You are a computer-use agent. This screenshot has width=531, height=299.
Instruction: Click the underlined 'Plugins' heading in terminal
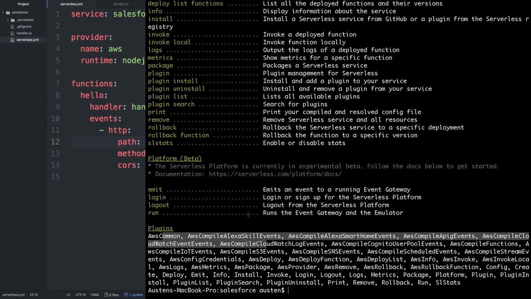point(160,229)
